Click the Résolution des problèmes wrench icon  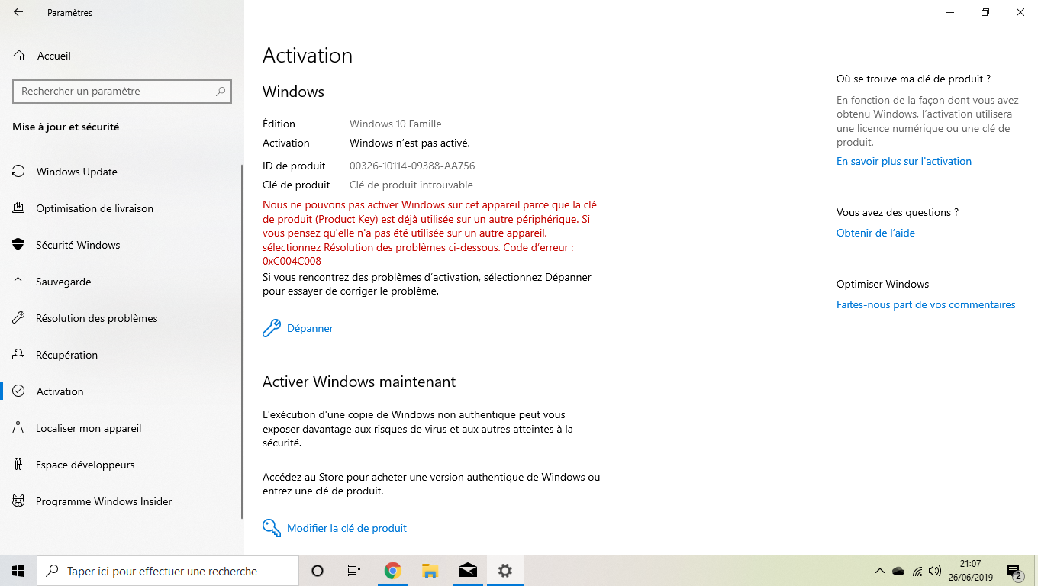click(x=18, y=318)
